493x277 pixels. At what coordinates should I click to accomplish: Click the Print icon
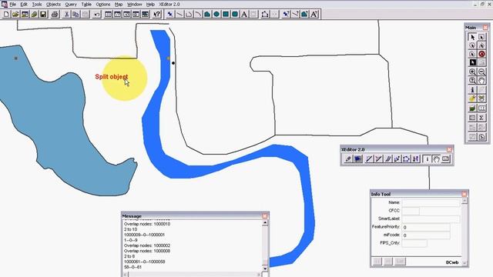click(55, 14)
